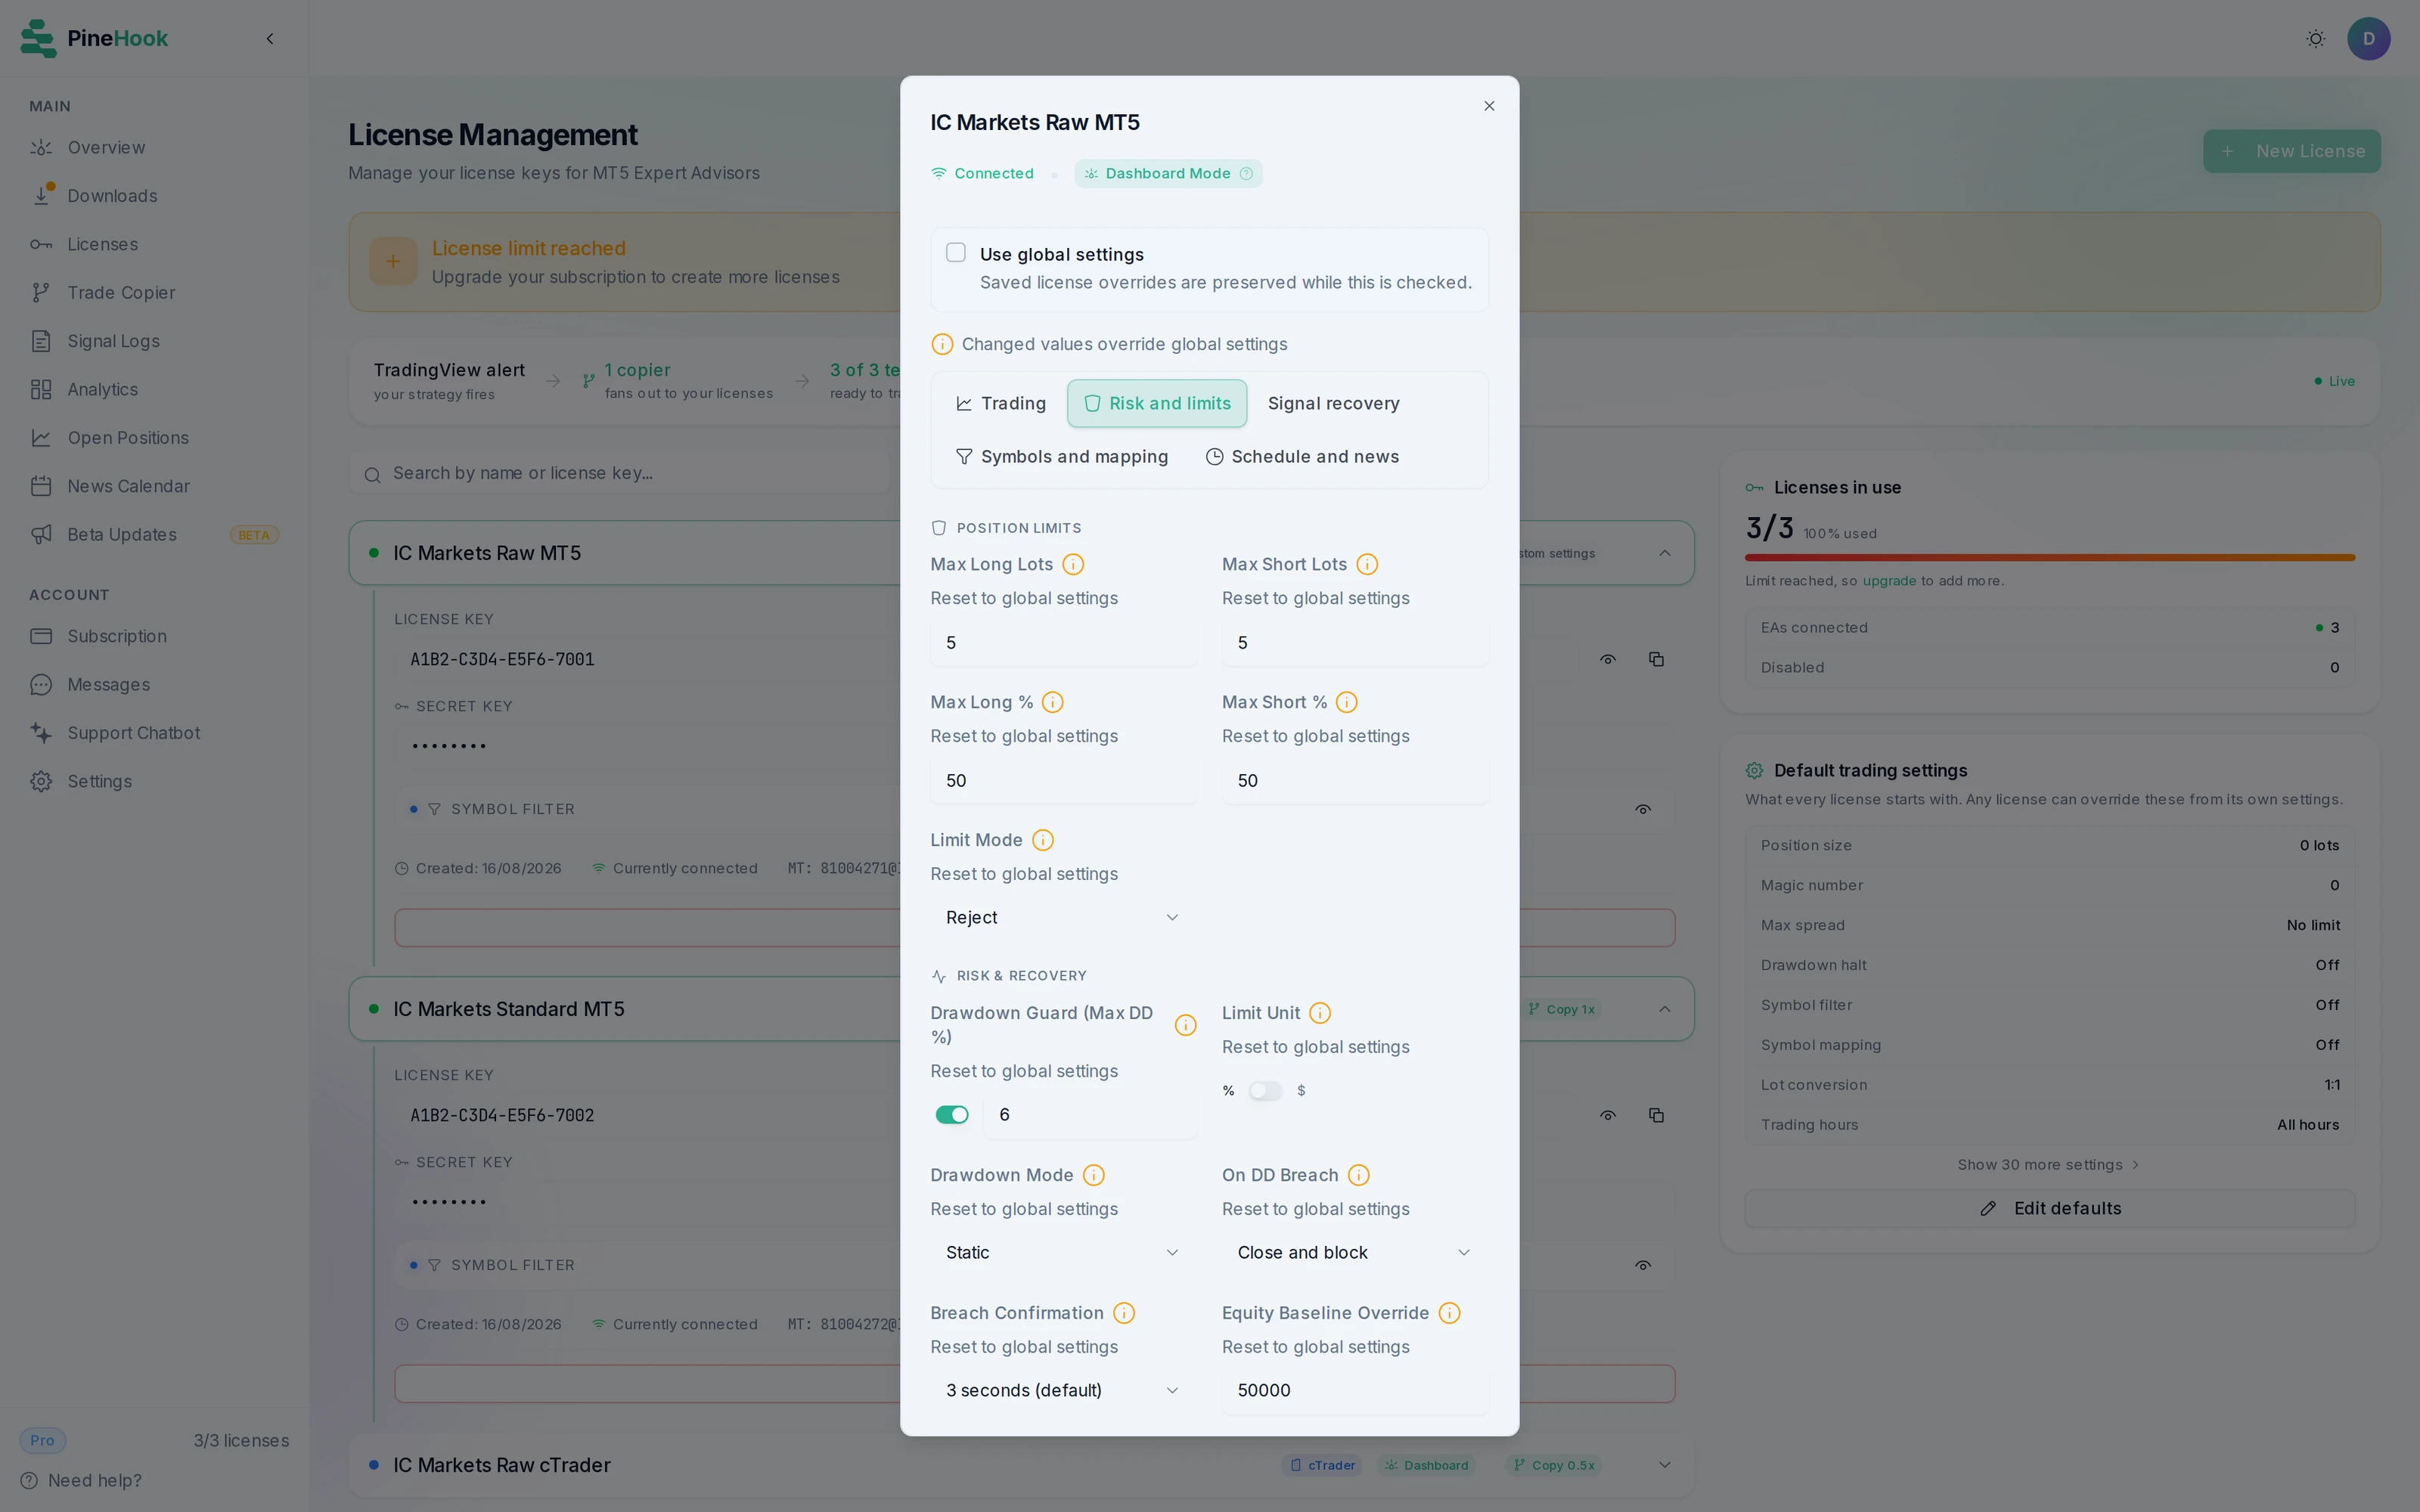Click the On DD Breach info icon

coord(1358,1176)
